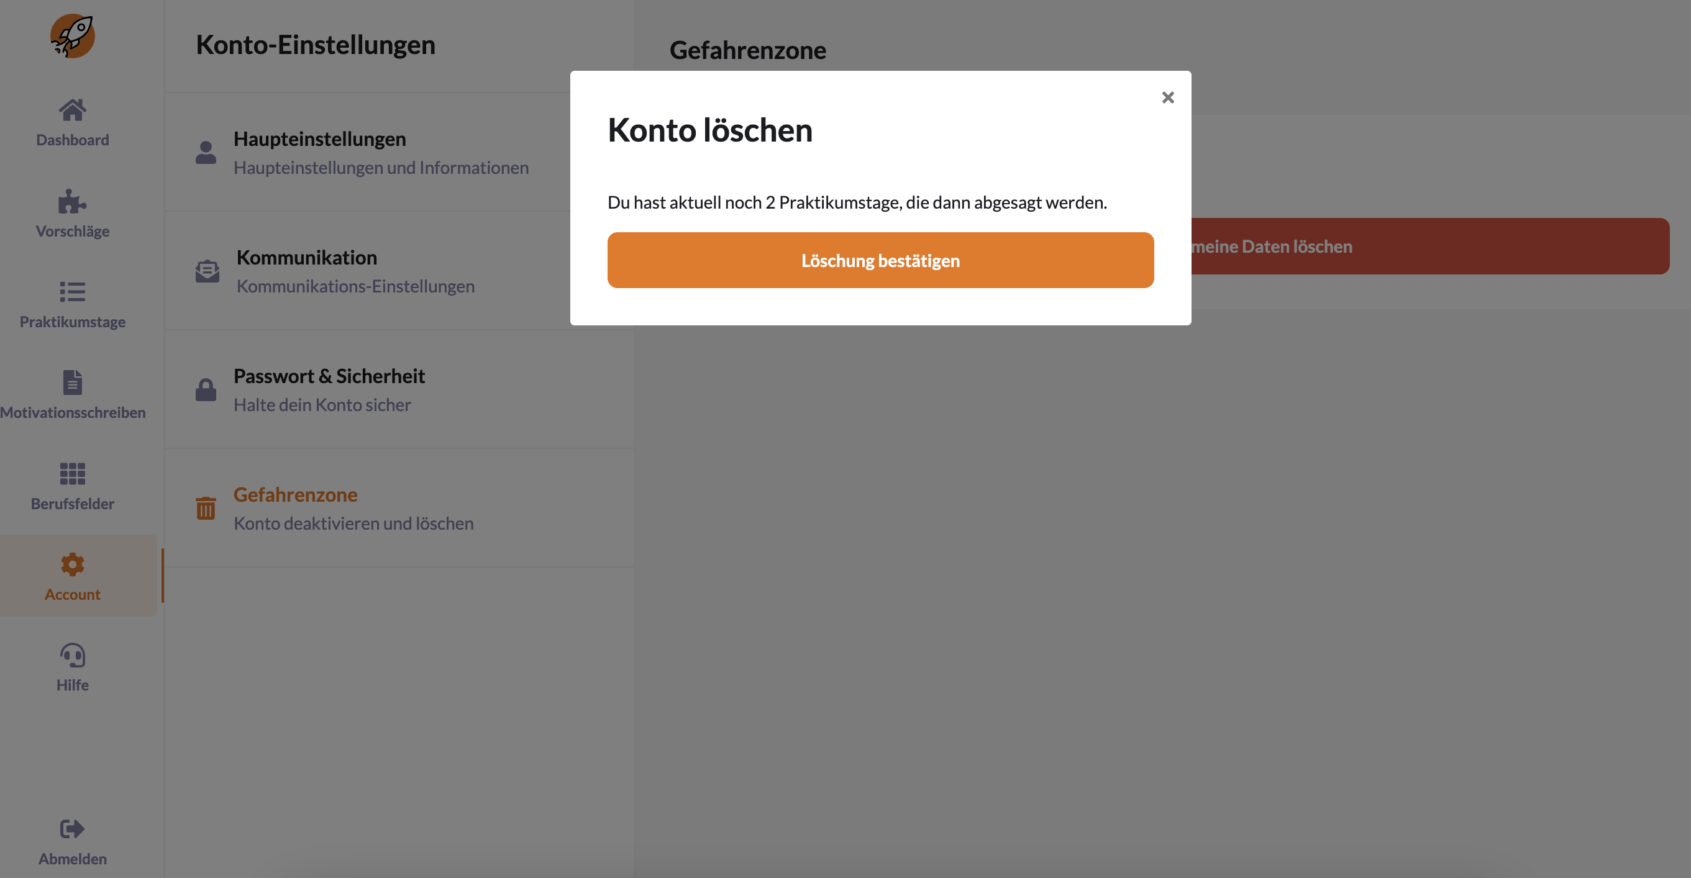
Task: Select Passwort & Sicherheit section
Action: [x=399, y=389]
